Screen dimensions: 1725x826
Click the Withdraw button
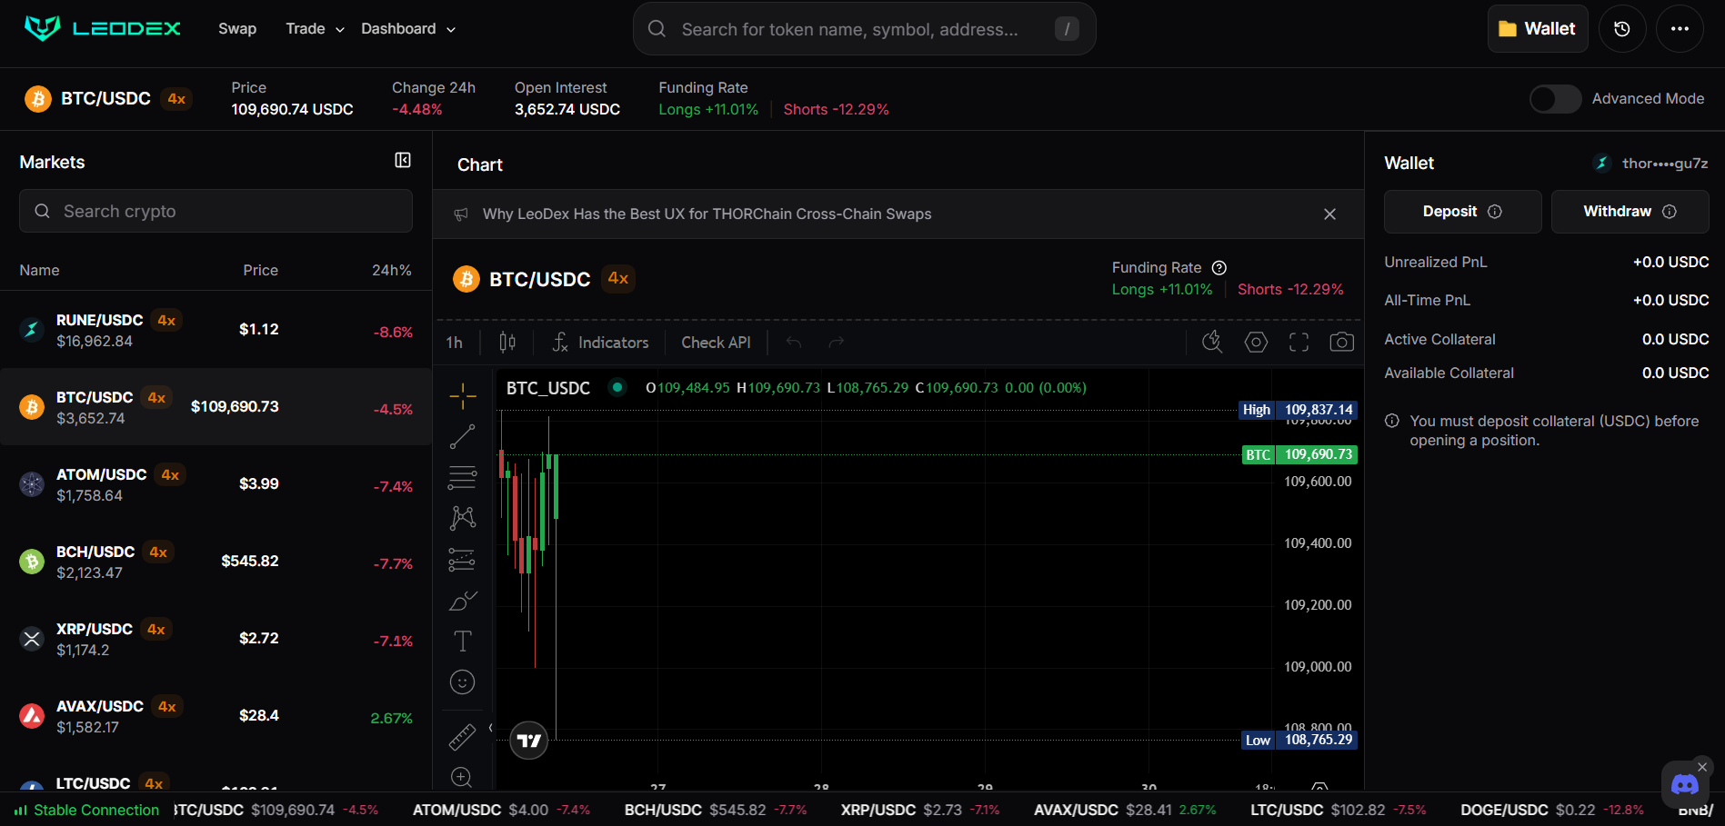coord(1629,212)
